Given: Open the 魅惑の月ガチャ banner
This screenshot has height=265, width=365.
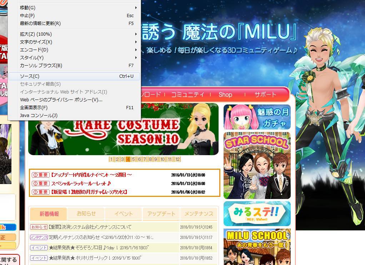Looking at the screenshot, I should 257,117.
